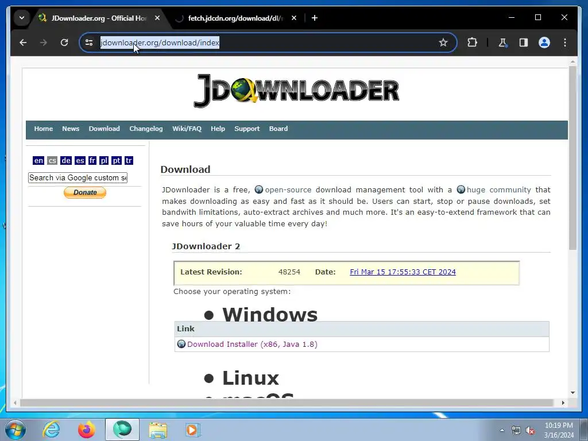Click the Donate button
This screenshot has width=588, height=441.
click(85, 192)
